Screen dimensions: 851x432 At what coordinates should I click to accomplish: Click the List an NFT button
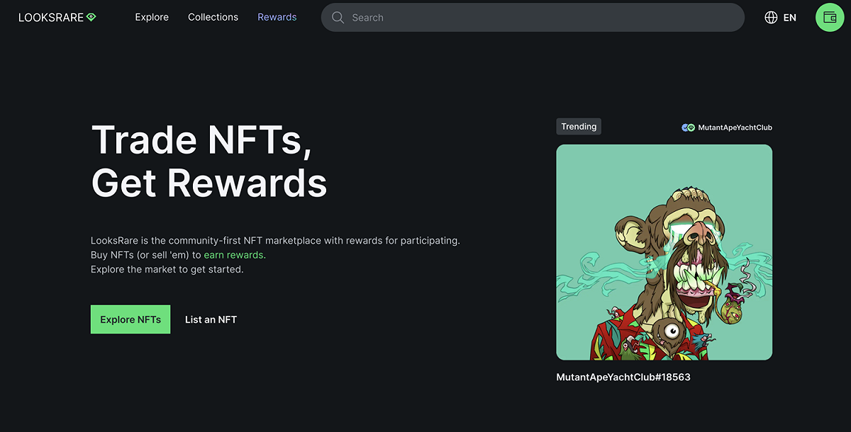pyautogui.click(x=211, y=319)
